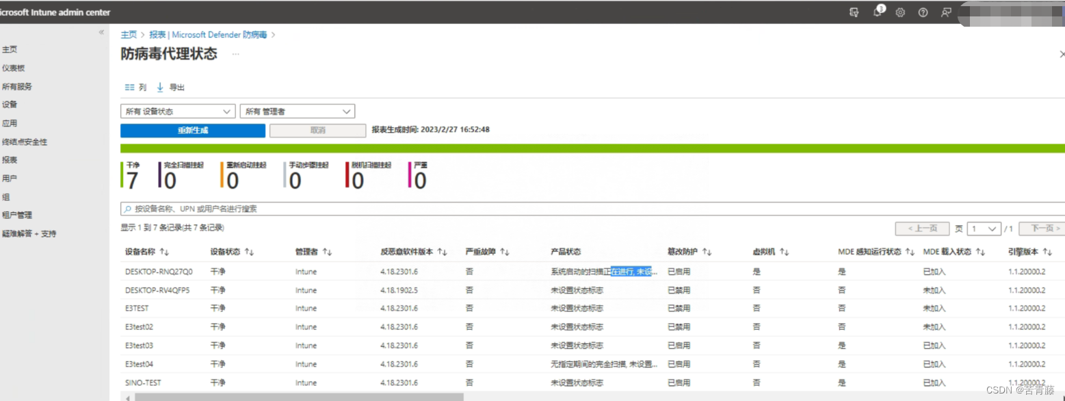The height and width of the screenshot is (401, 1065).
Task: Sort by 管理者 column arrows
Action: pos(327,253)
